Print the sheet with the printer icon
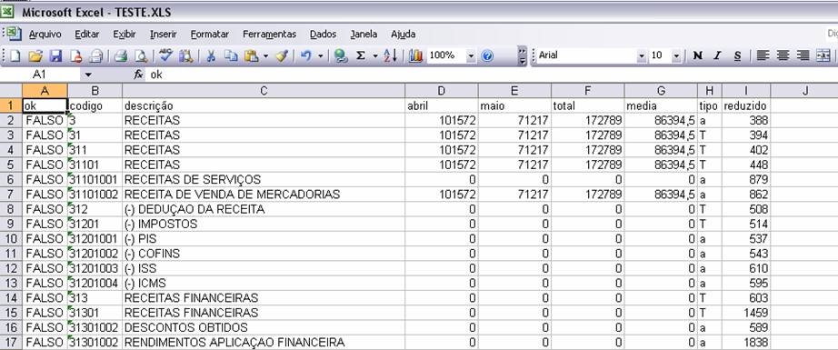Viewport: 838px width, 350px height. click(x=121, y=55)
